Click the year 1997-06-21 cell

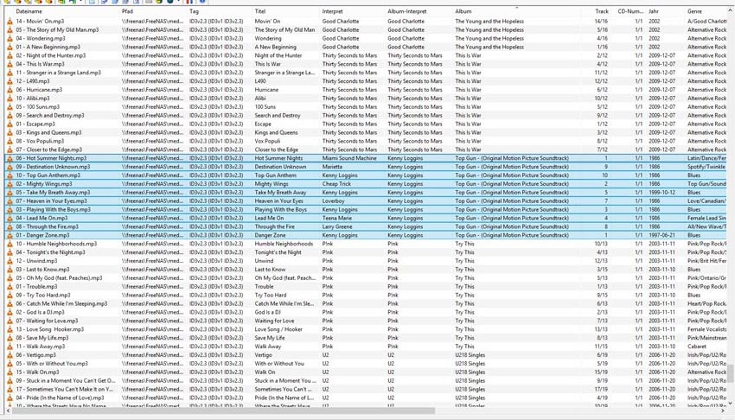[661, 235]
